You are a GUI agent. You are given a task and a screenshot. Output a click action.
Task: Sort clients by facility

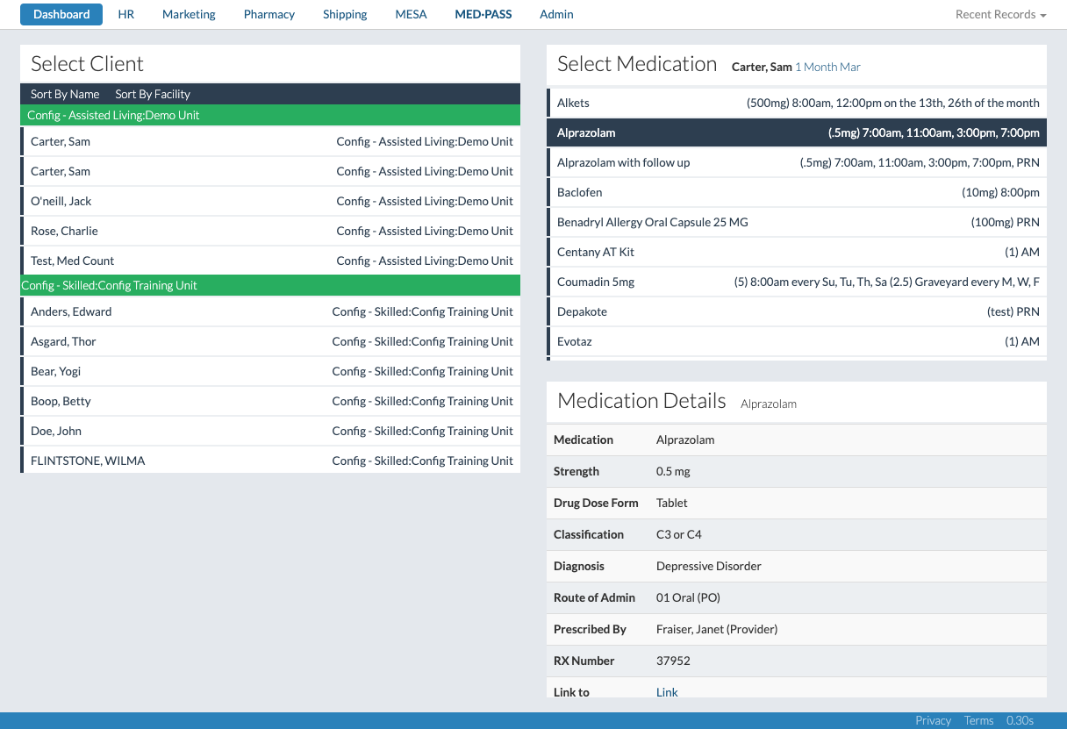153,94
